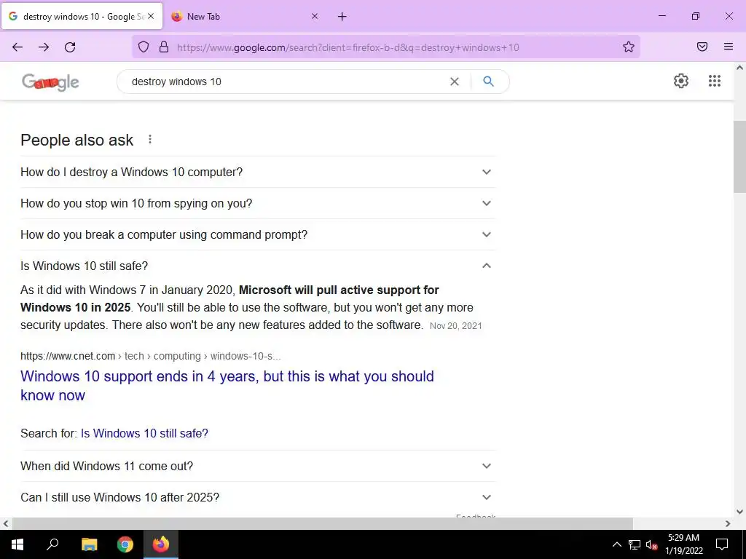Open Windows Start menu
The width and height of the screenshot is (746, 559).
point(17,544)
